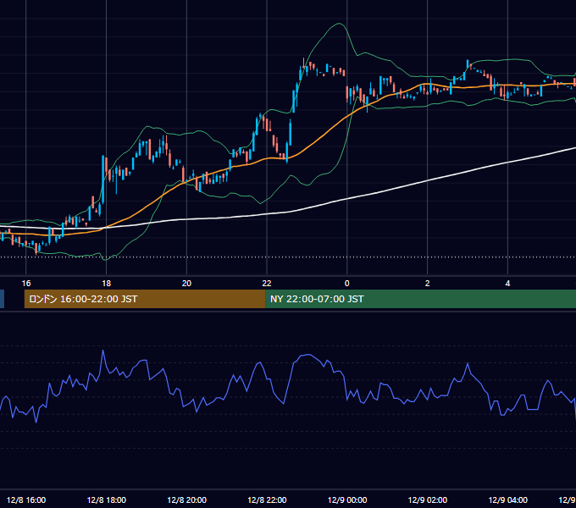Click the NY 22:00-07:00 JST session bar
Screen dimensions: 576x508
pyautogui.click(x=421, y=299)
